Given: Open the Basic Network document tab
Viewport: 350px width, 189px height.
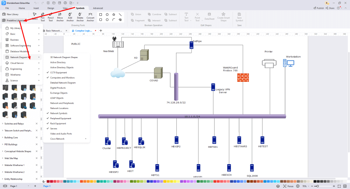Looking at the screenshot, I should [54, 31].
